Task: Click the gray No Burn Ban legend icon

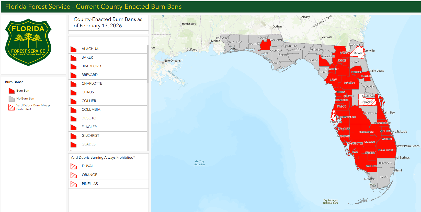Action: [12, 98]
